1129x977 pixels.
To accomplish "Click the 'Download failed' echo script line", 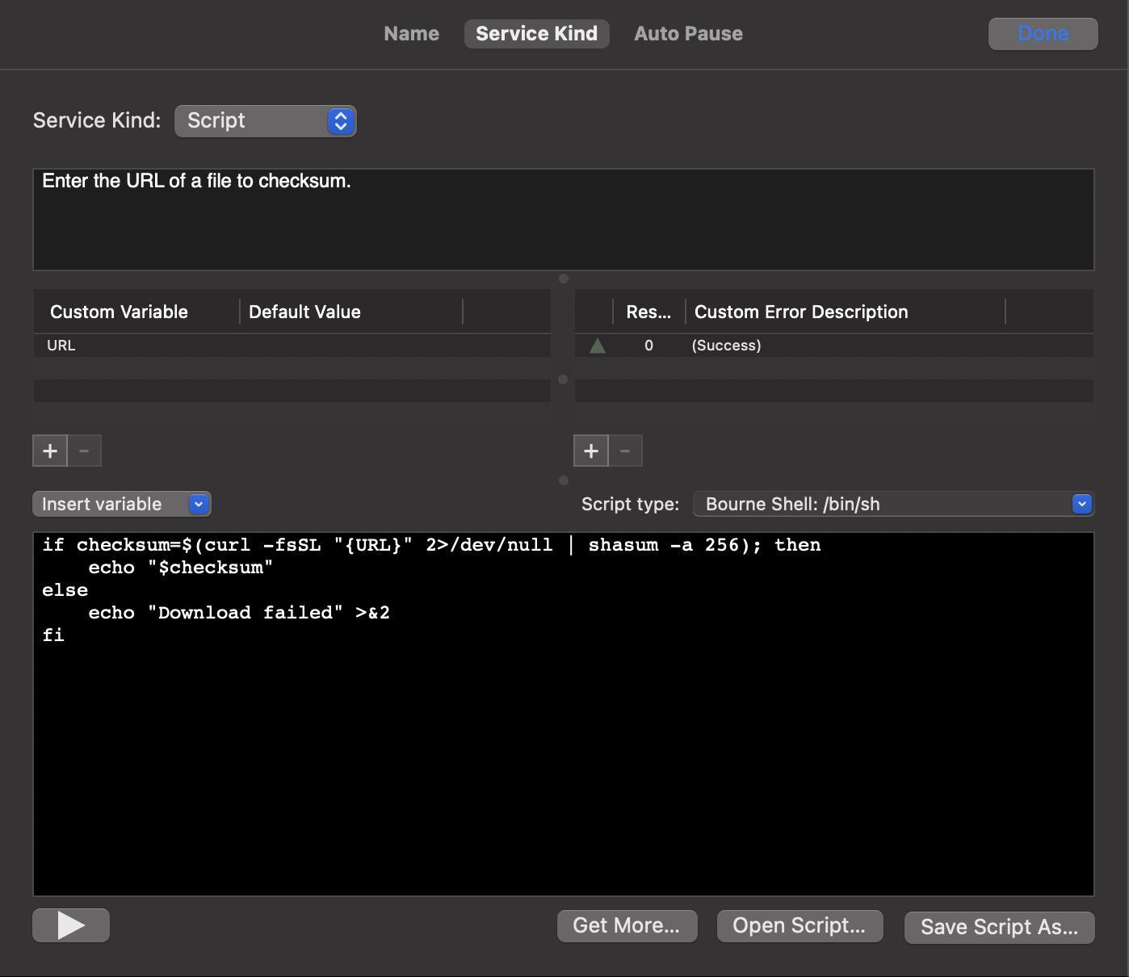I will pyautogui.click(x=239, y=613).
